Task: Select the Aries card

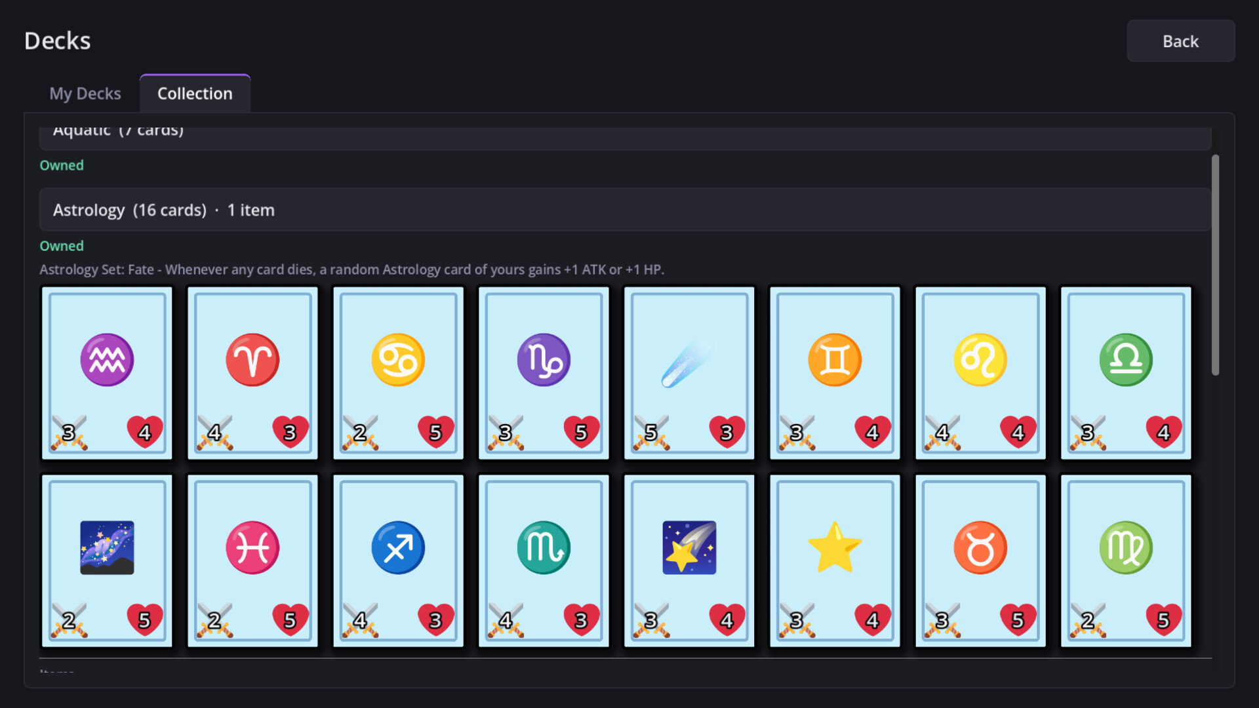Action: point(252,373)
